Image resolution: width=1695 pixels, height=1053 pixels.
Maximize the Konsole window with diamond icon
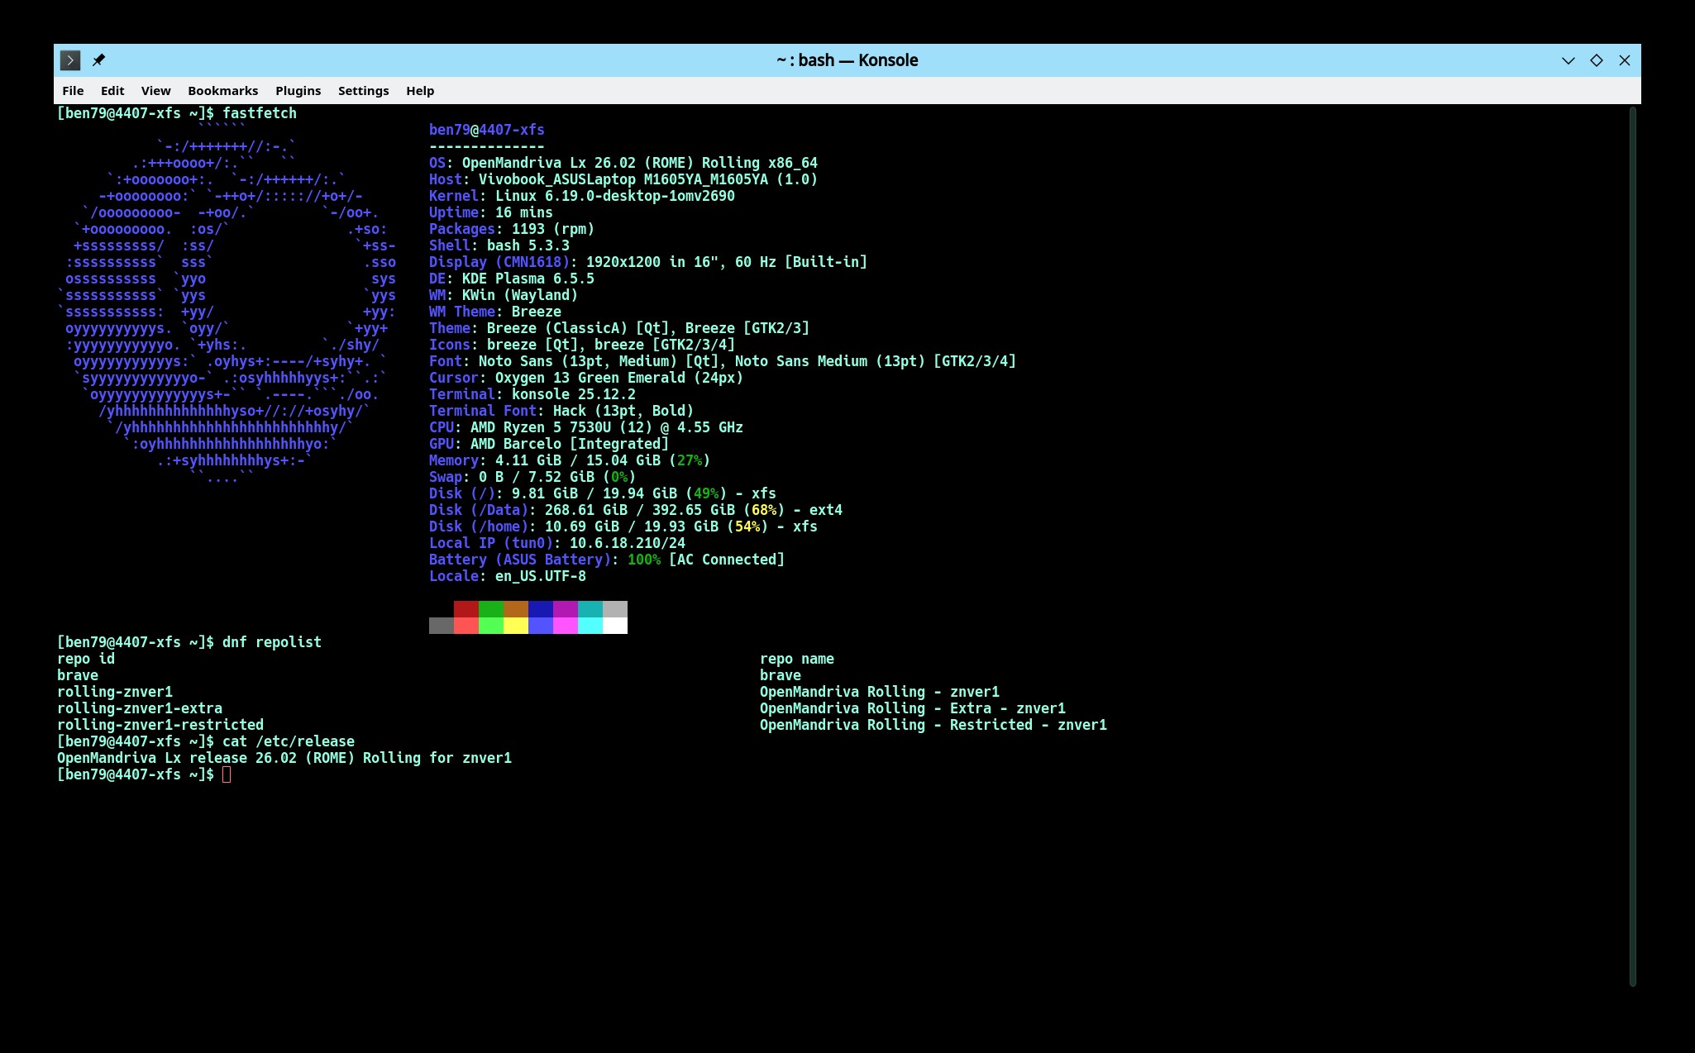pyautogui.click(x=1596, y=60)
